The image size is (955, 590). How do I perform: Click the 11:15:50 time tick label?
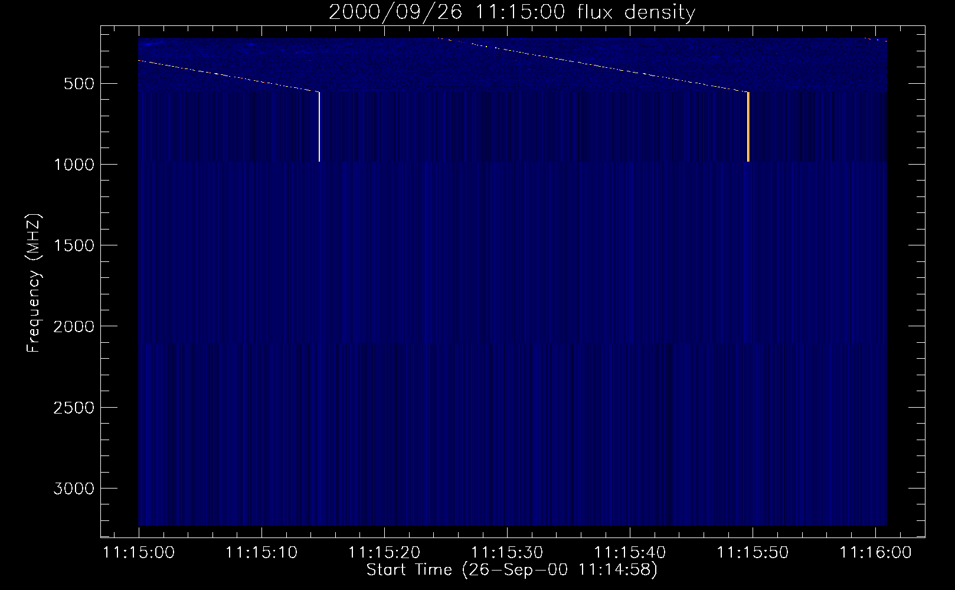[753, 553]
